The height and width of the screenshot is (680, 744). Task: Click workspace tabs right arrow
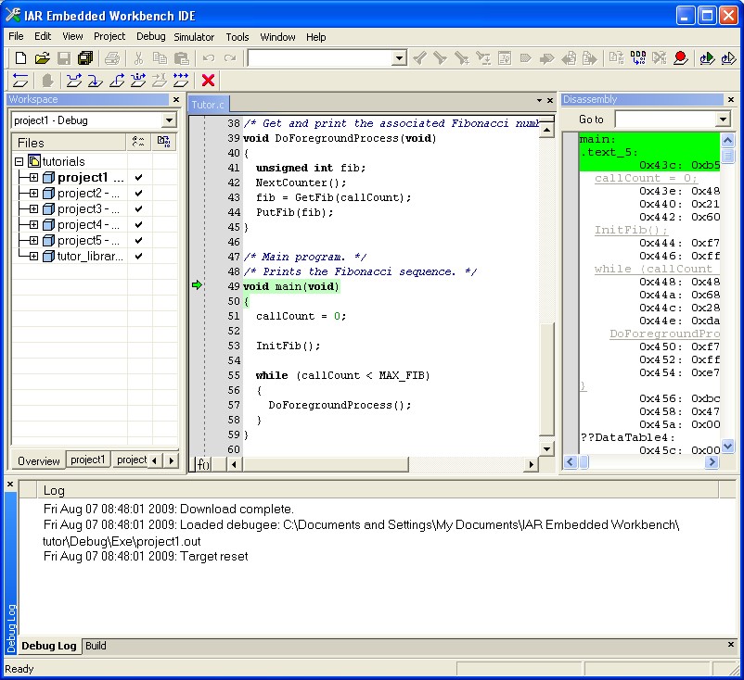tap(172, 460)
